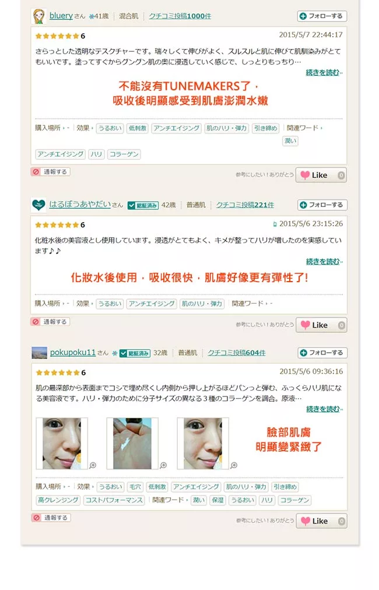The height and width of the screenshot is (590, 379).
Task: Enlarge the first face photo via magnifier icon
Action: click(93, 465)
